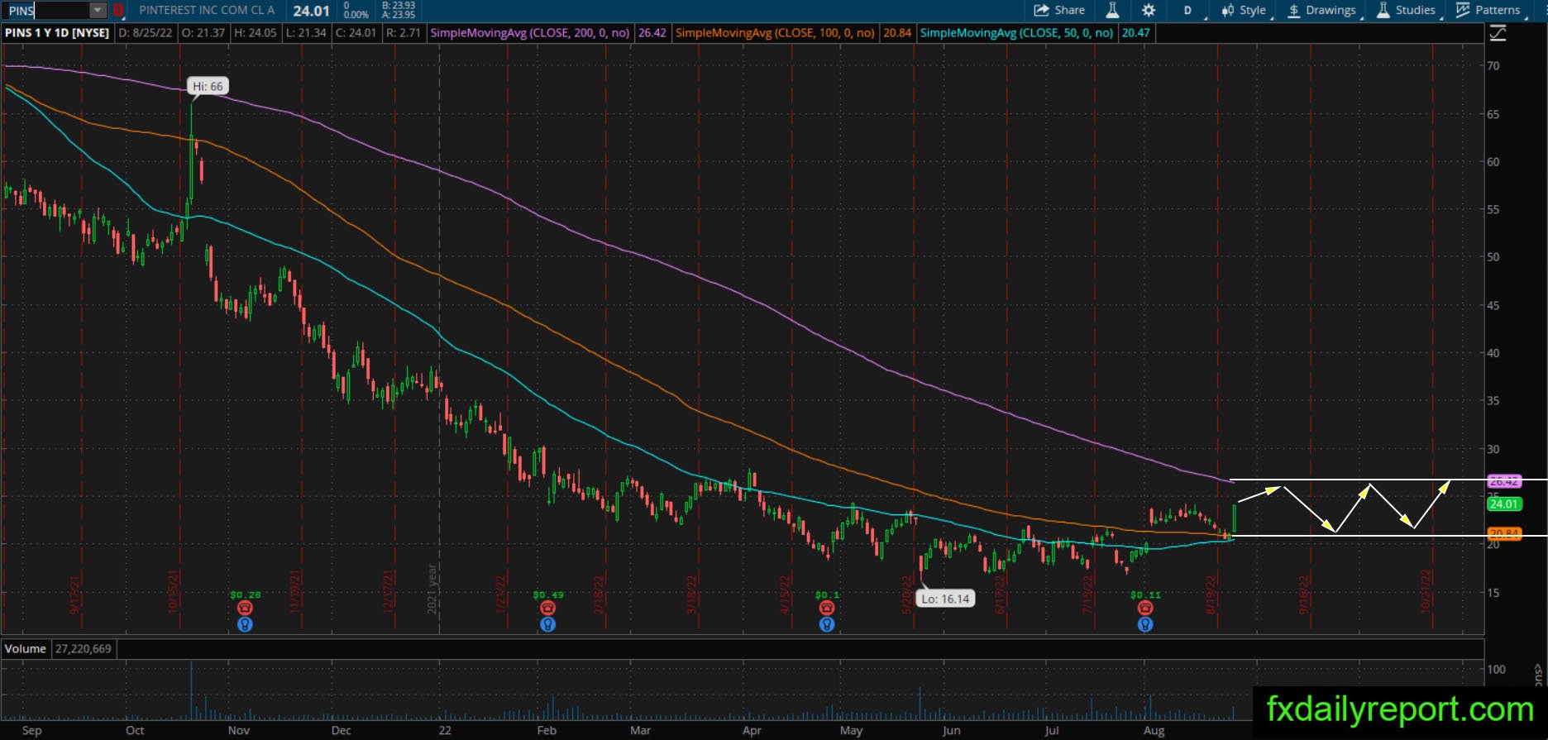Click the 24.01 last price in header
This screenshot has height=740, width=1548.
pos(311,11)
